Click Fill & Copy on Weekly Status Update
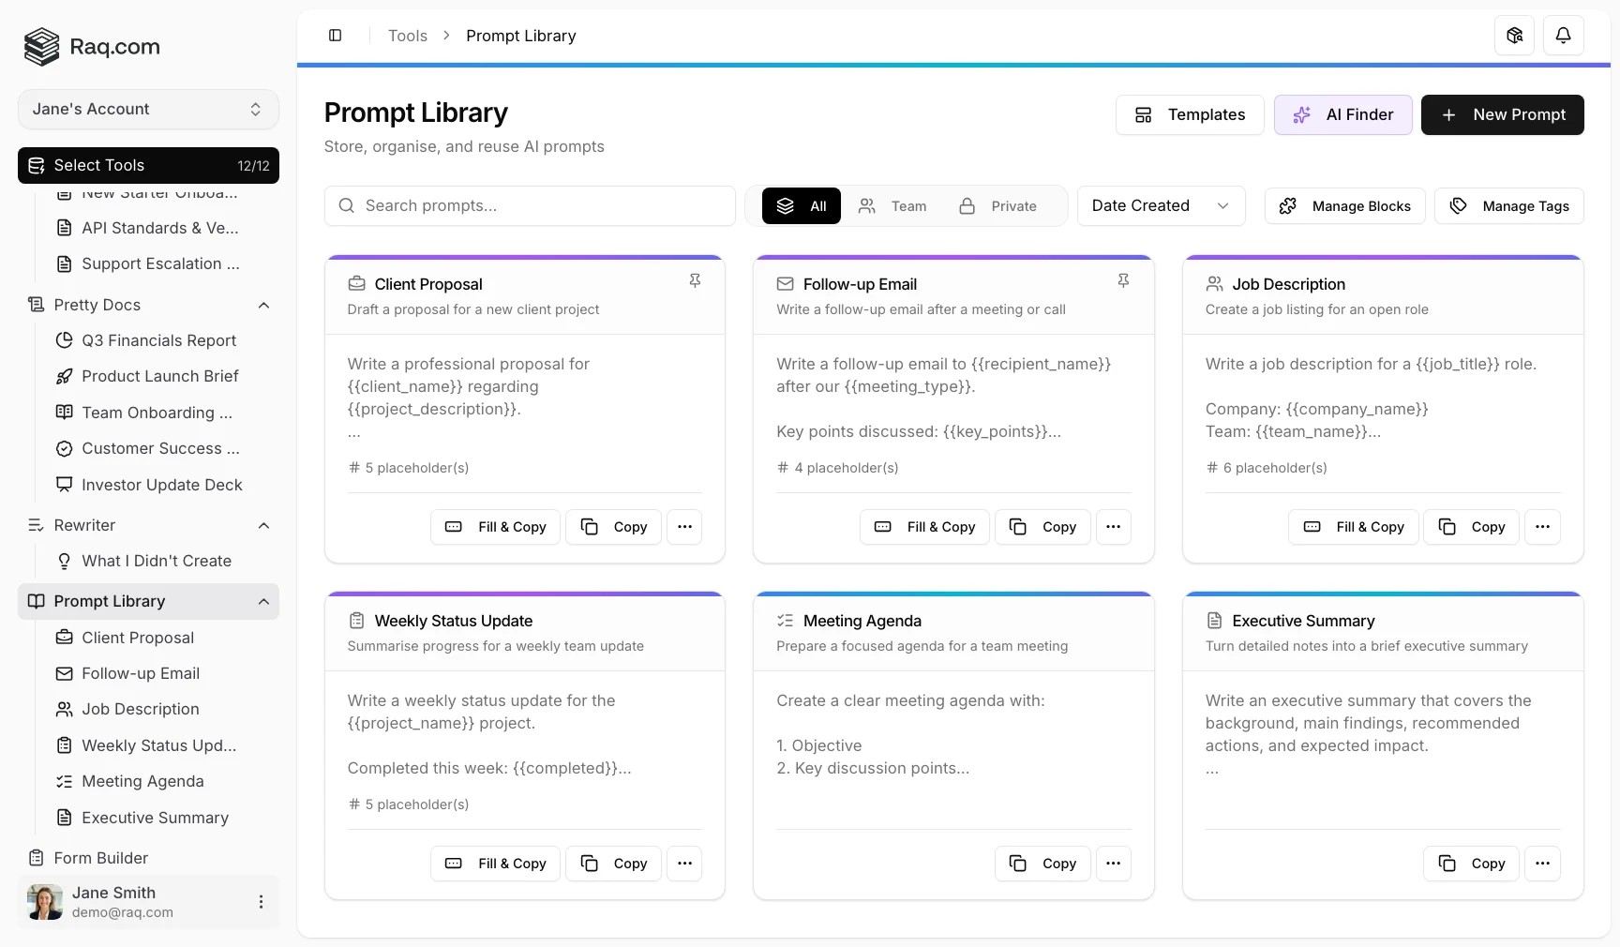The width and height of the screenshot is (1620, 947). [494, 864]
